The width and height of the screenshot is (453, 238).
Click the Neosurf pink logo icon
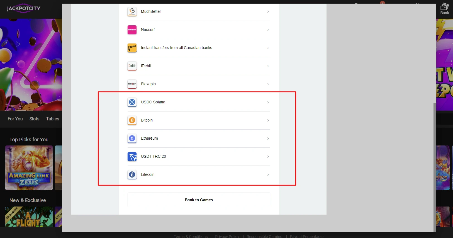pyautogui.click(x=132, y=30)
